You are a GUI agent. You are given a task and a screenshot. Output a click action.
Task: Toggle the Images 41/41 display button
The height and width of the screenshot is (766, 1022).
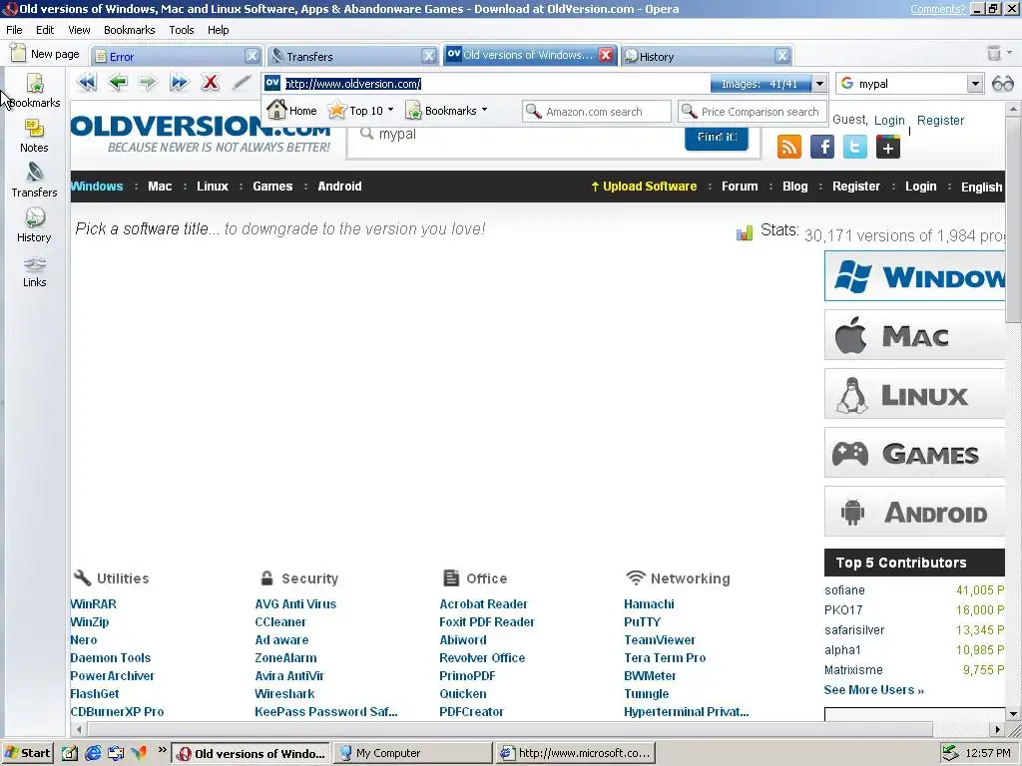(x=760, y=84)
